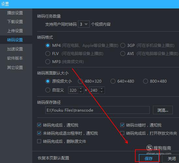Uncheck 转码完成后，通知我 checkbox
This screenshot has width=179, height=163.
[39, 125]
